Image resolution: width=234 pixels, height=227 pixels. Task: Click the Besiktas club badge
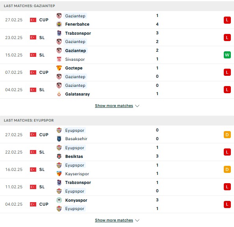pyautogui.click(x=59, y=156)
